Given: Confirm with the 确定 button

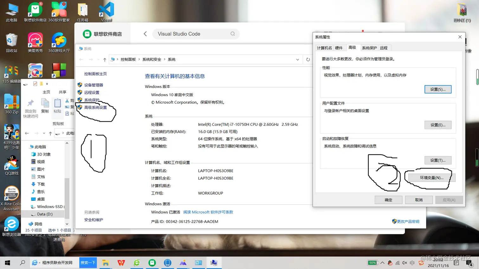Looking at the screenshot, I should click(388, 200).
